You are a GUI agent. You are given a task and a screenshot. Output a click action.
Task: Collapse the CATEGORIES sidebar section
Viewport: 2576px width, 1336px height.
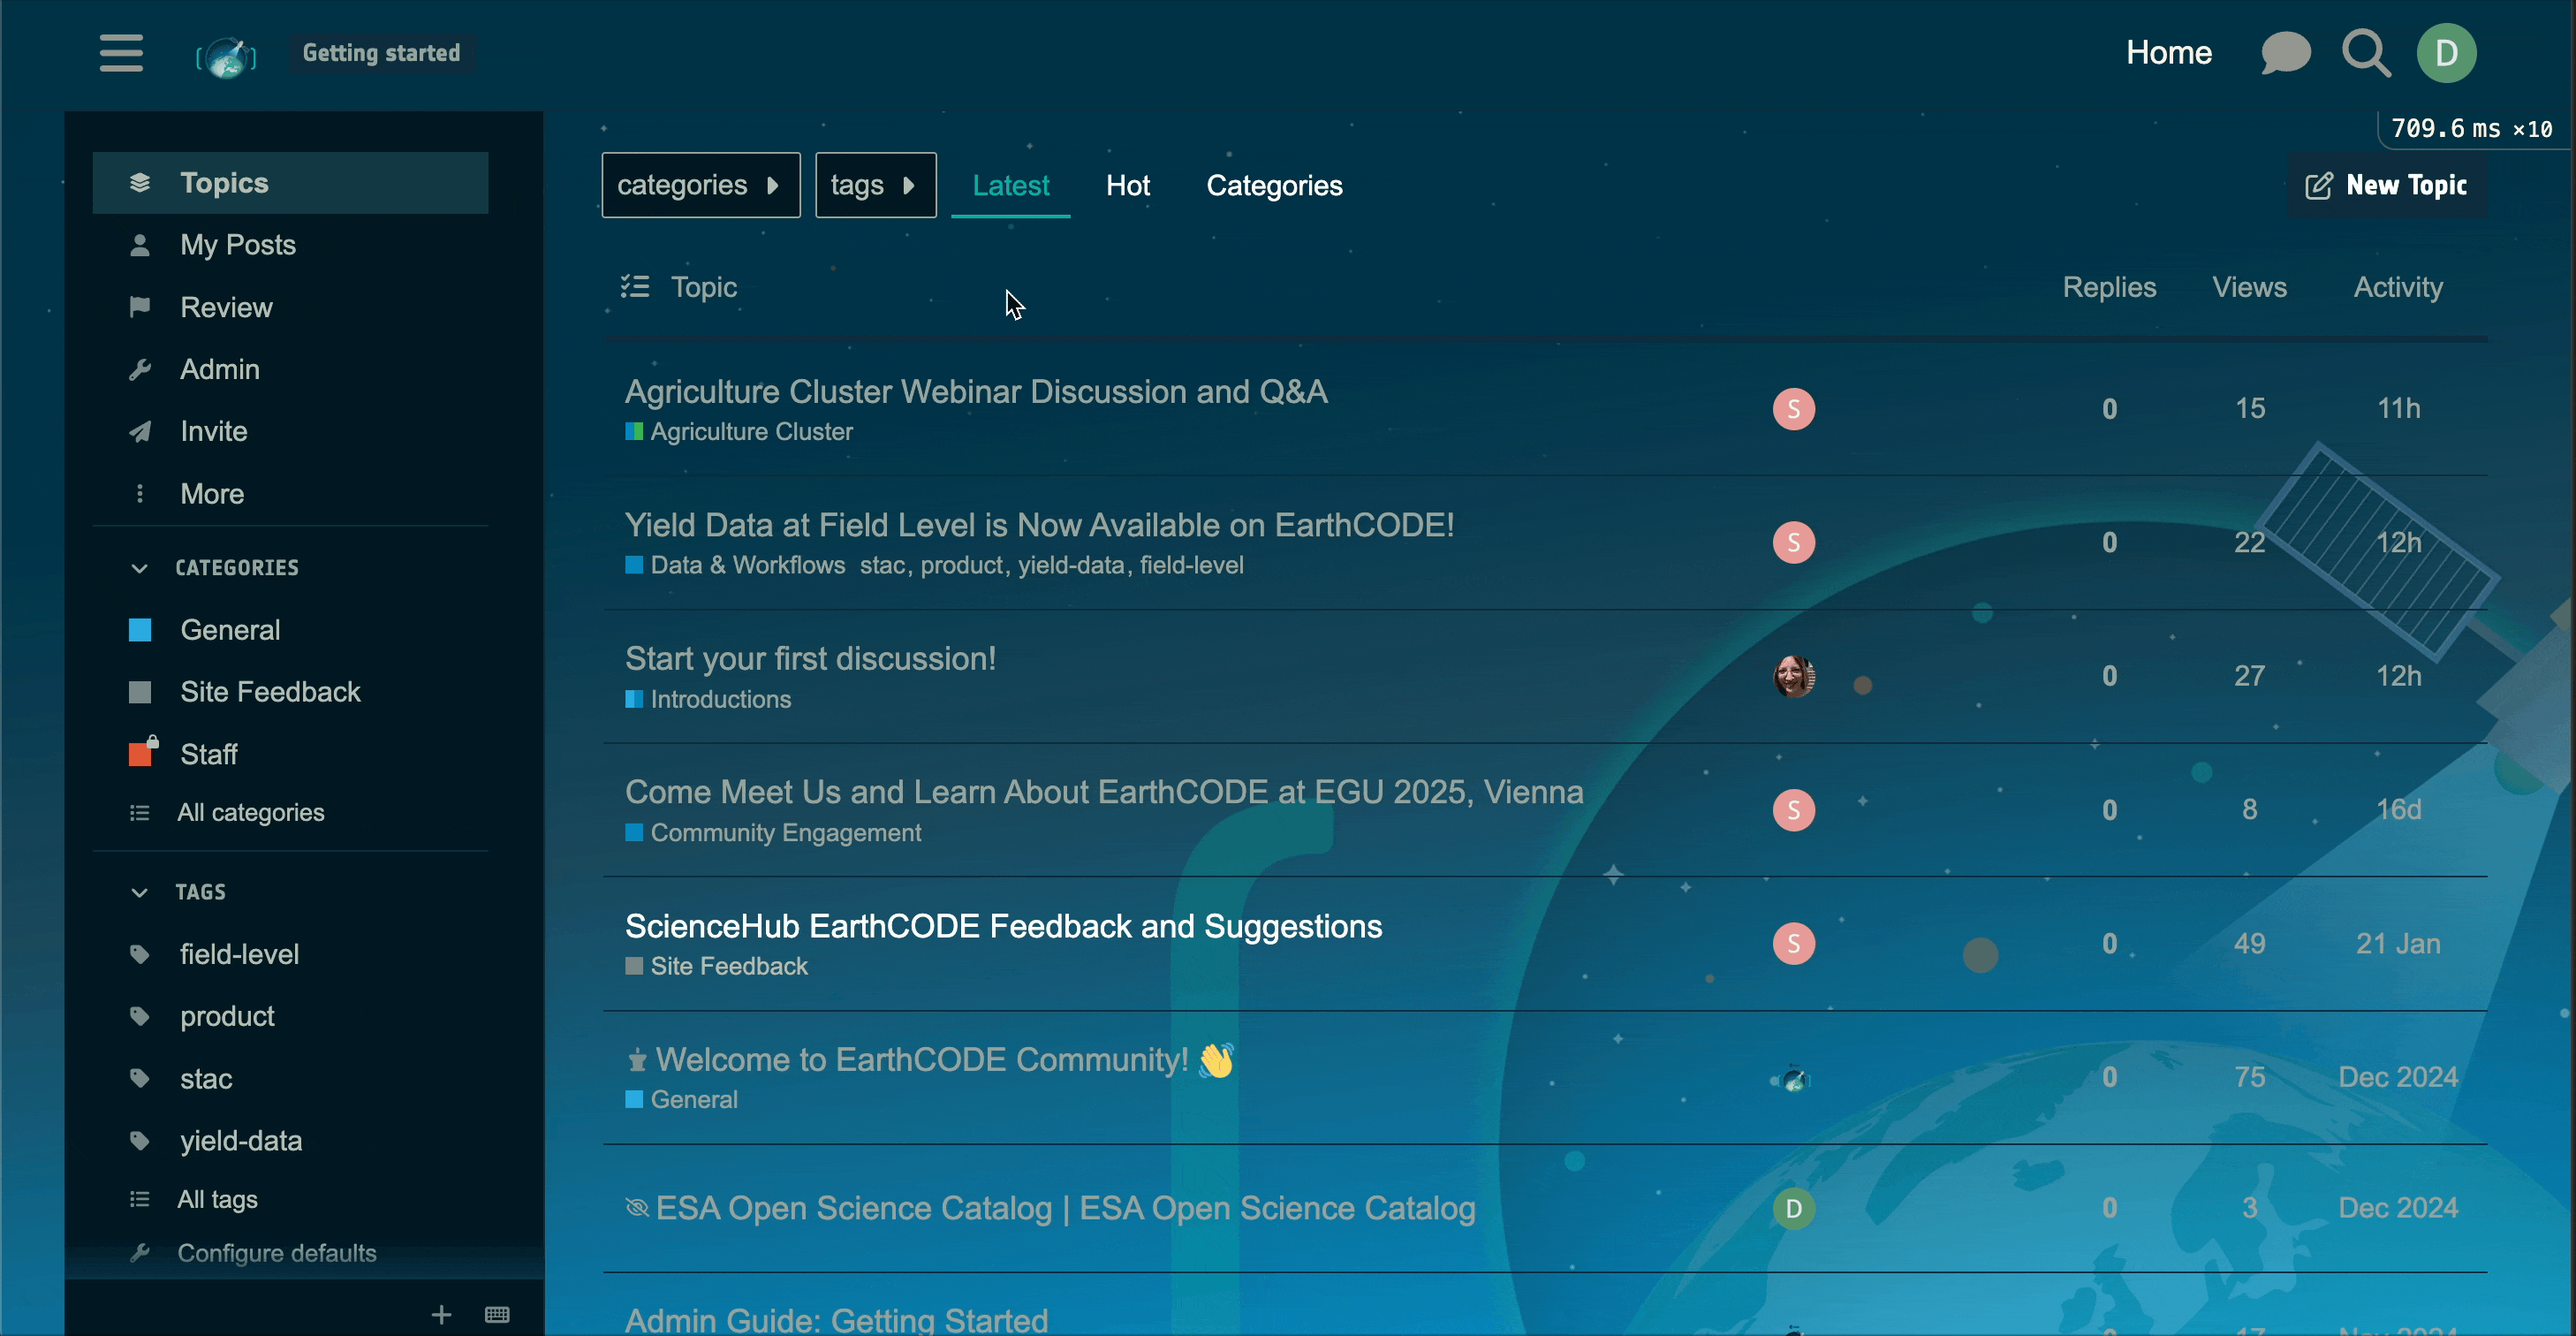tap(139, 568)
